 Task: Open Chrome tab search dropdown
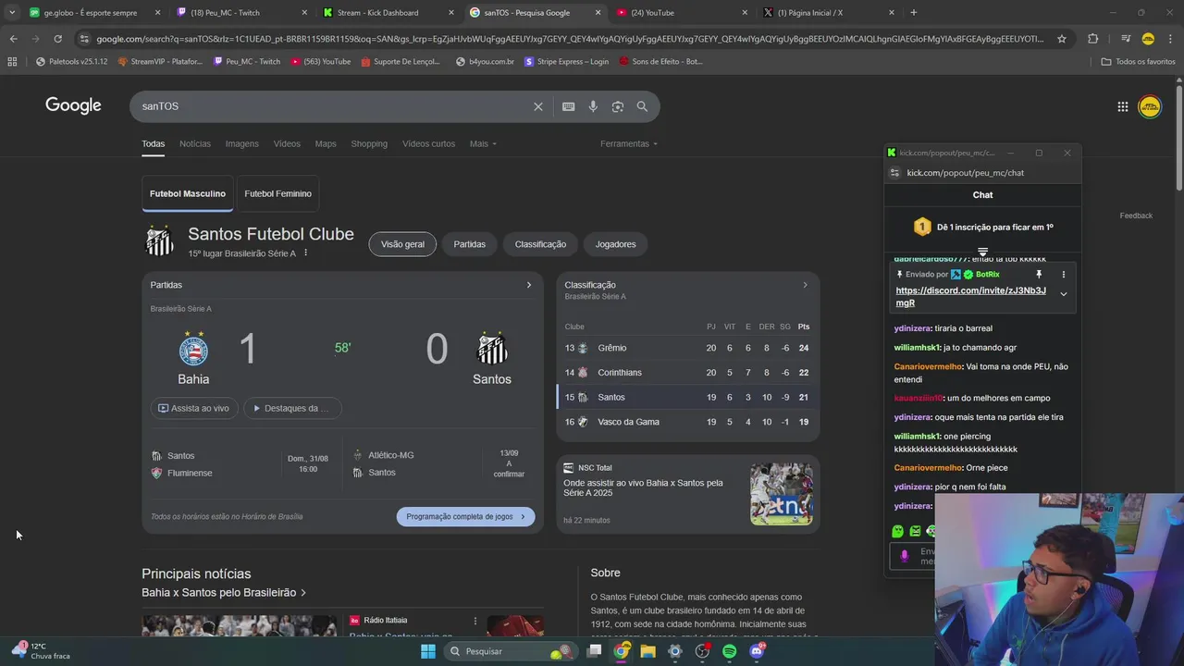click(x=12, y=13)
